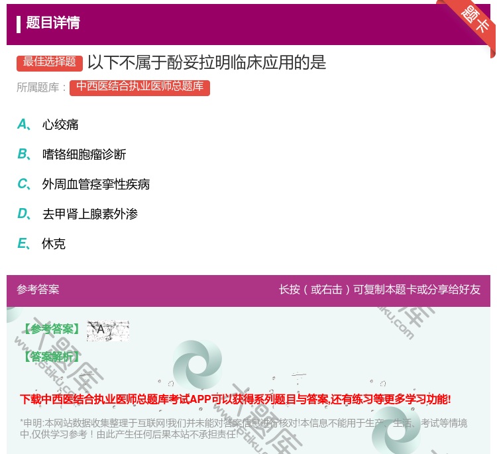Image resolution: width=497 pixels, height=454 pixels.
Task: Click the red 下载中西医结合执业医师总题库考试APP promo line
Action: (235, 399)
